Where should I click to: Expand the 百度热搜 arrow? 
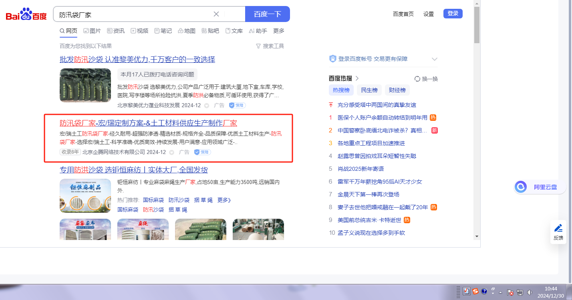tap(357, 78)
